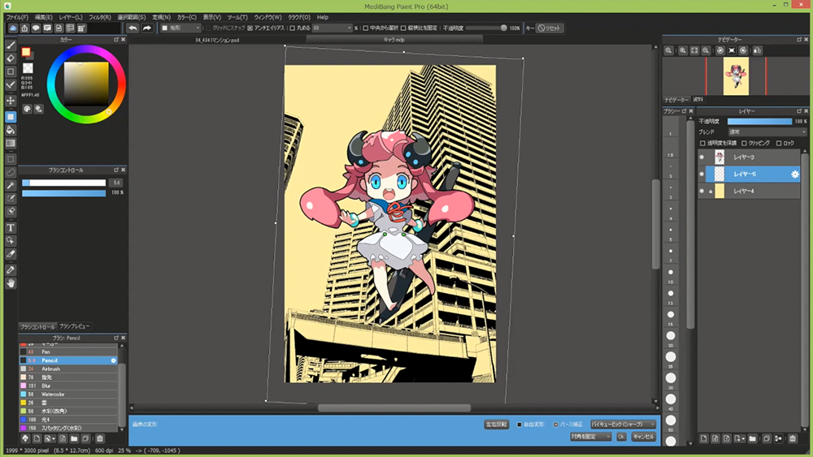Click the speech bubble icon in top toolbar
This screenshot has width=813, height=457.
36,28
